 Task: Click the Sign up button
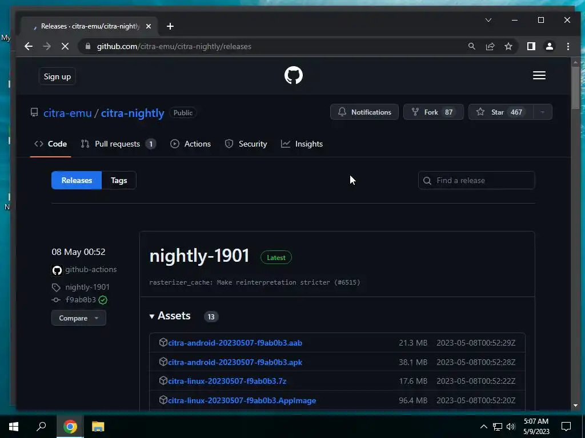tap(57, 76)
